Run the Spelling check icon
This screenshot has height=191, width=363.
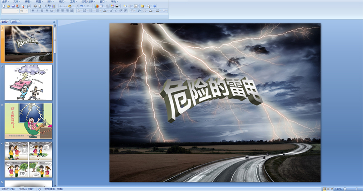(49, 6)
